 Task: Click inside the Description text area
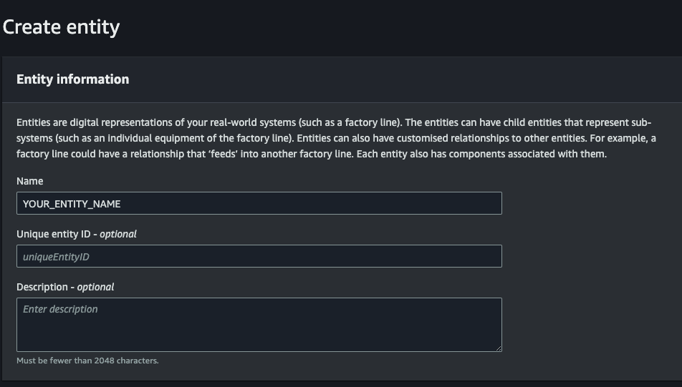pos(259,324)
